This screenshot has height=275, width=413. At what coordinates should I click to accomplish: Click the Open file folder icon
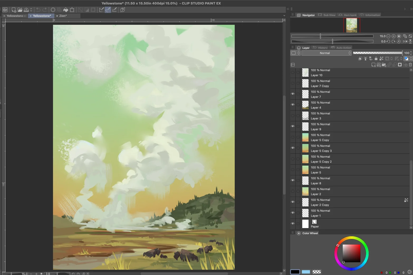(x=20, y=10)
